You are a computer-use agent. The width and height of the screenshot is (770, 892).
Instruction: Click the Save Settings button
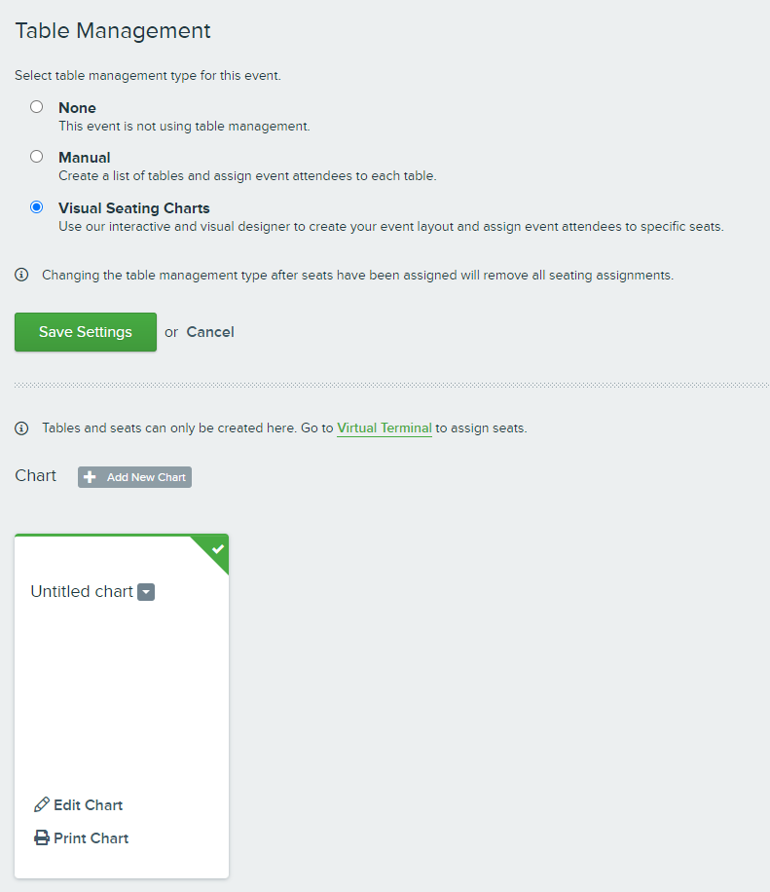click(86, 332)
